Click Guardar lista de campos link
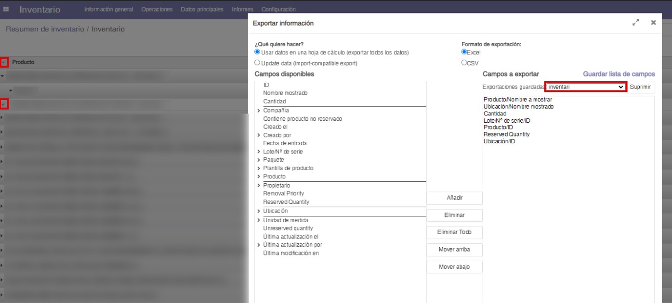Viewport: 672px width, 303px height. click(x=619, y=74)
